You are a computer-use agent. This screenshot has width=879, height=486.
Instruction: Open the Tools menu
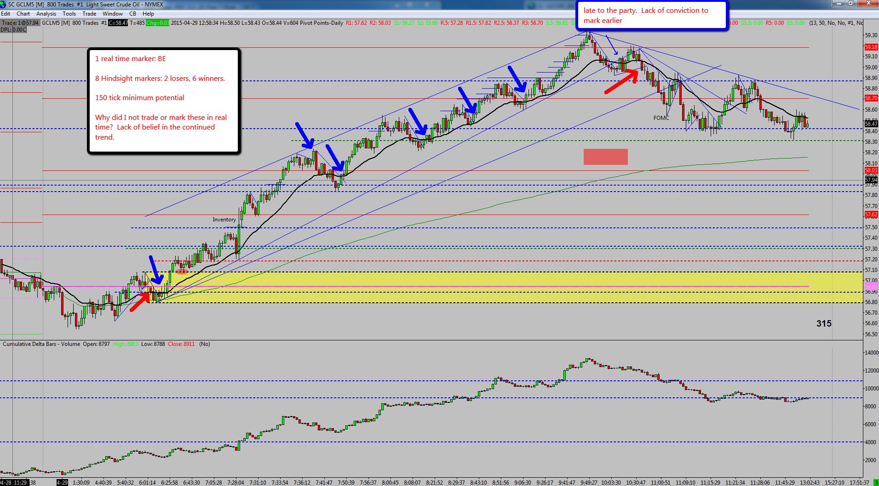[x=69, y=14]
